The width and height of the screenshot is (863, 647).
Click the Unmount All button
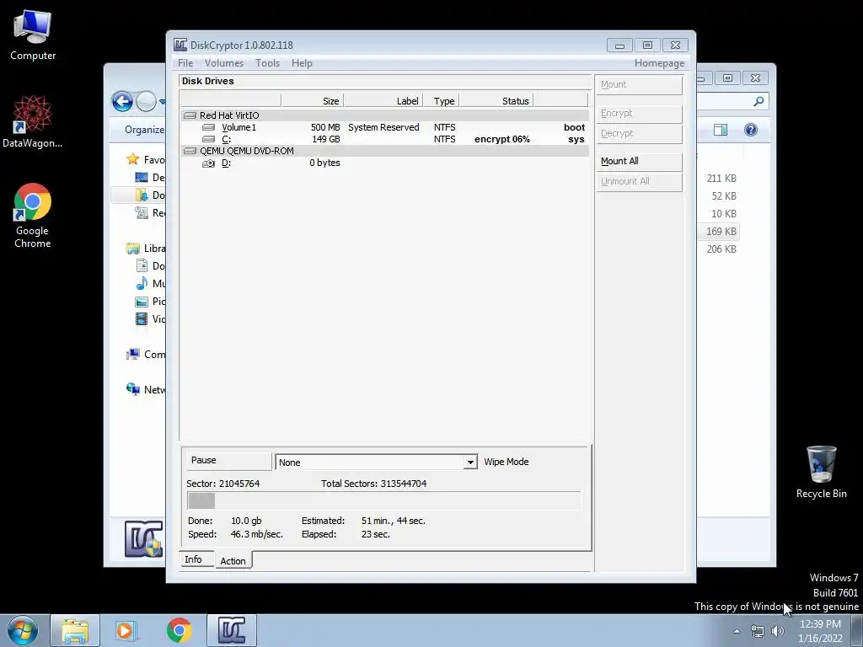639,182
